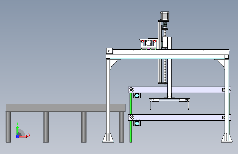Click the square end cap on gantry beam
Viewport: 238px width, 154px height.
[110, 51]
